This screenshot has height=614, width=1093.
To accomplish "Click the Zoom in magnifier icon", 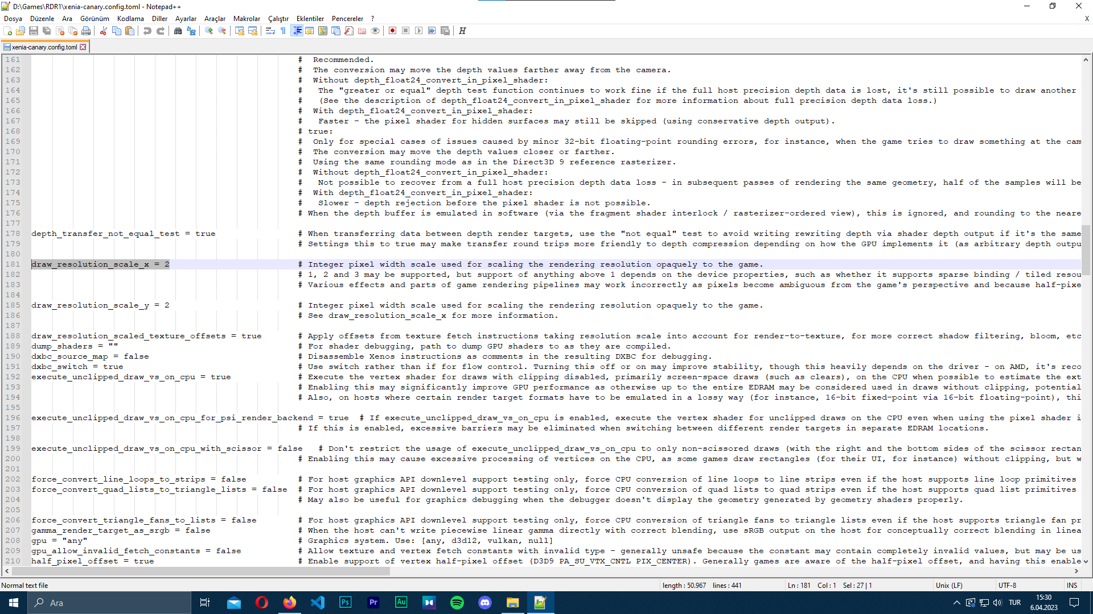I will [209, 31].
